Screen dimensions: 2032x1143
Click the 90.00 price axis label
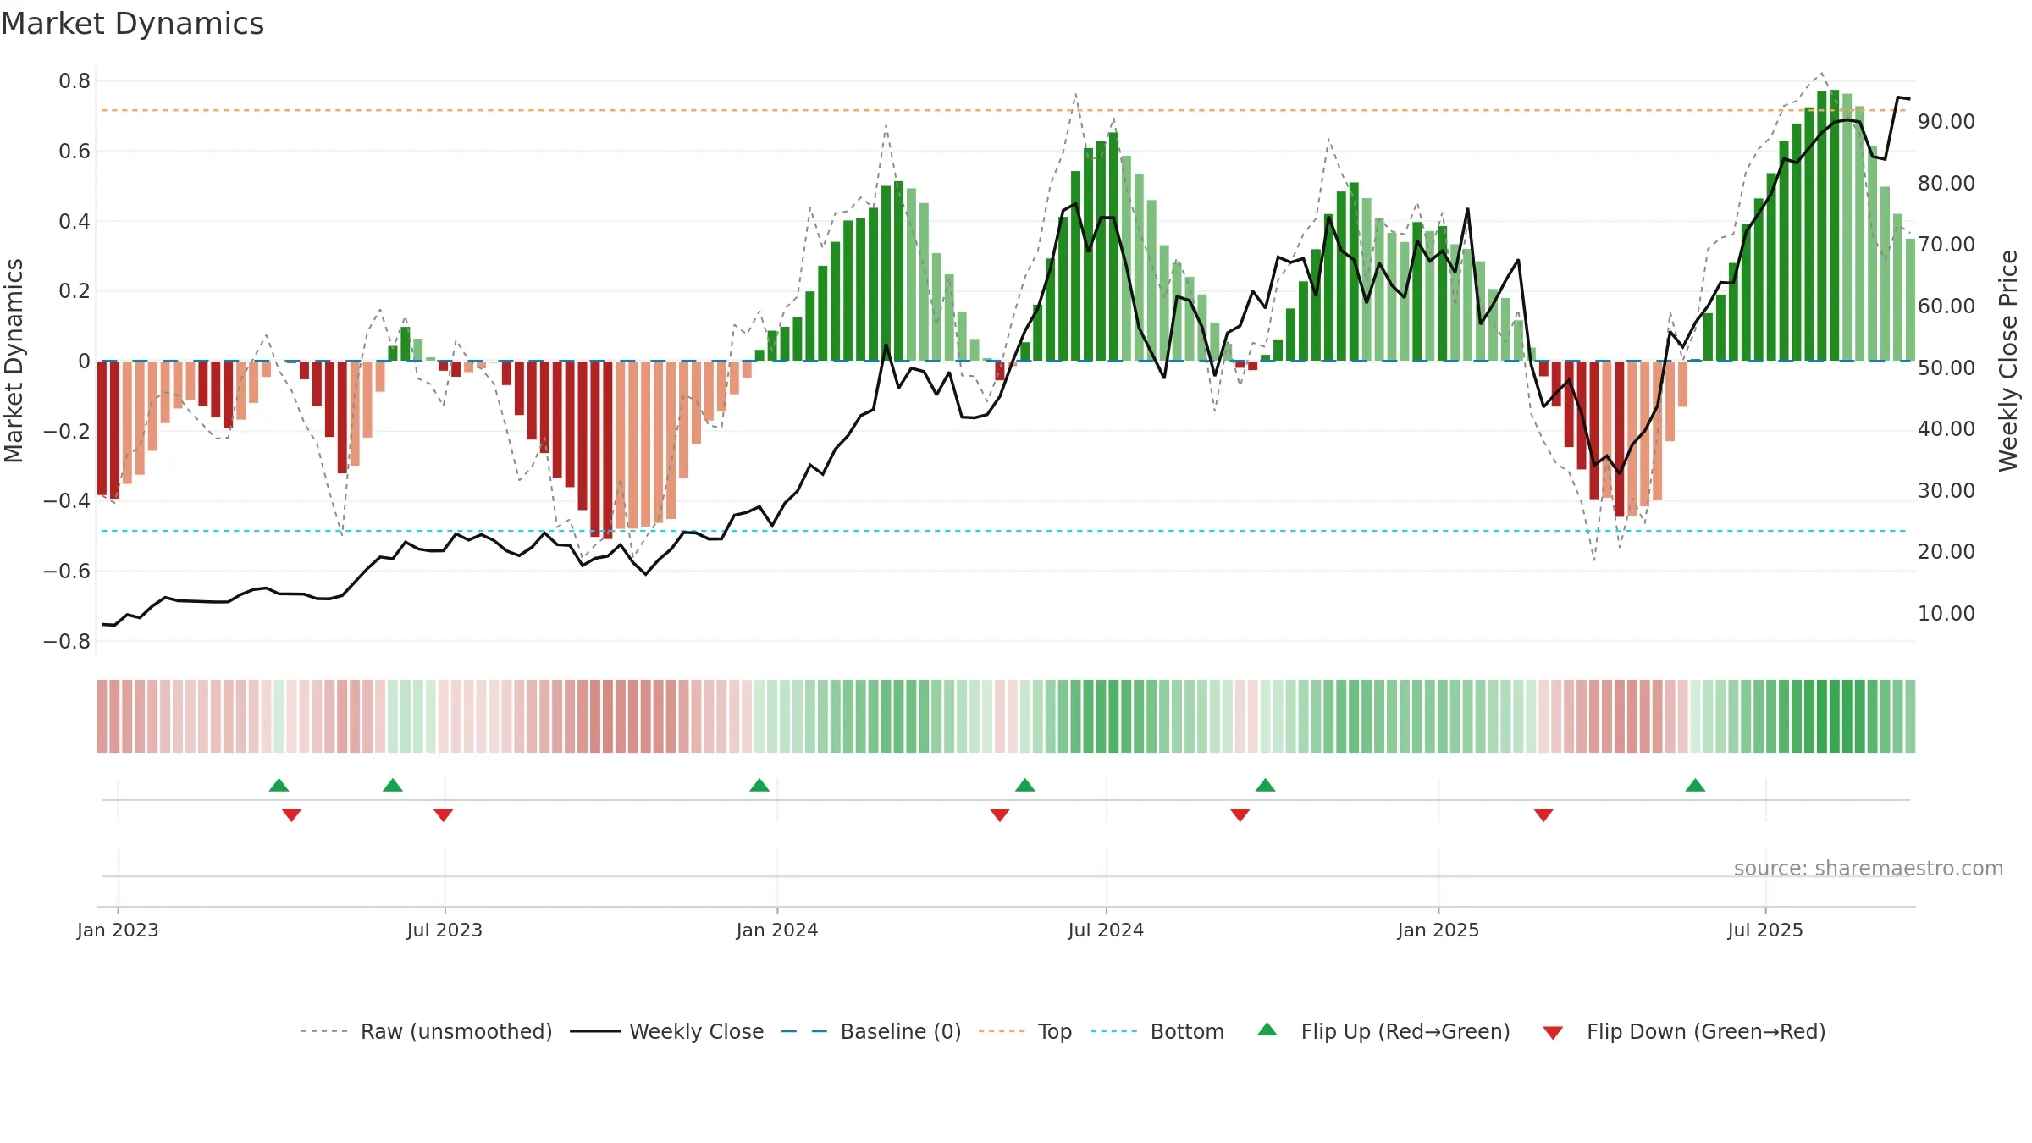coord(1946,122)
